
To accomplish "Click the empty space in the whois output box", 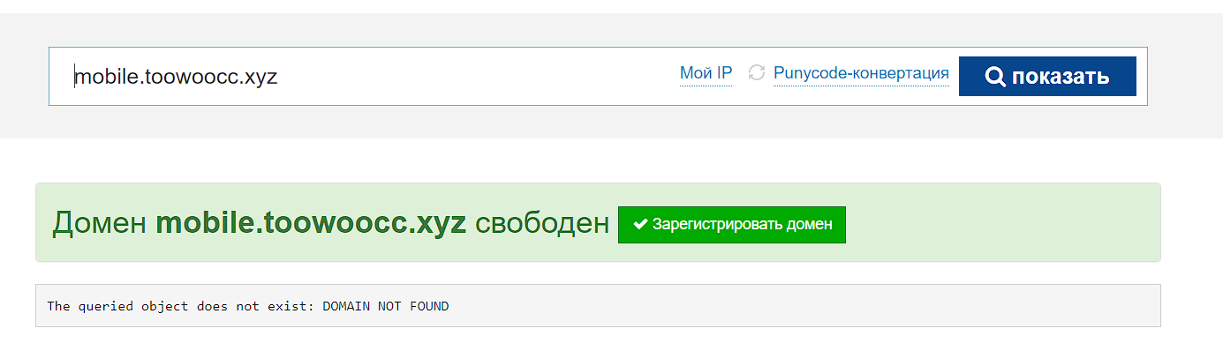I will pos(804,306).
